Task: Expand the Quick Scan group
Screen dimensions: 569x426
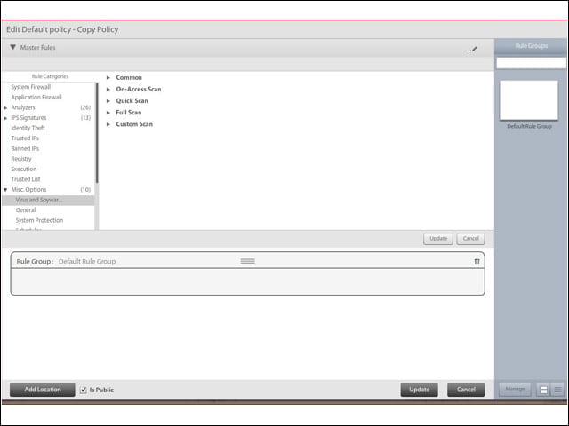Action: pyautogui.click(x=108, y=100)
